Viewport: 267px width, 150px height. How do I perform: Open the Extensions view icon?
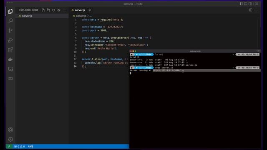point(10,50)
